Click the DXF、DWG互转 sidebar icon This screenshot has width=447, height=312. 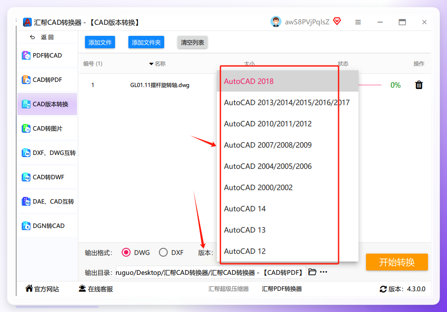click(x=26, y=153)
